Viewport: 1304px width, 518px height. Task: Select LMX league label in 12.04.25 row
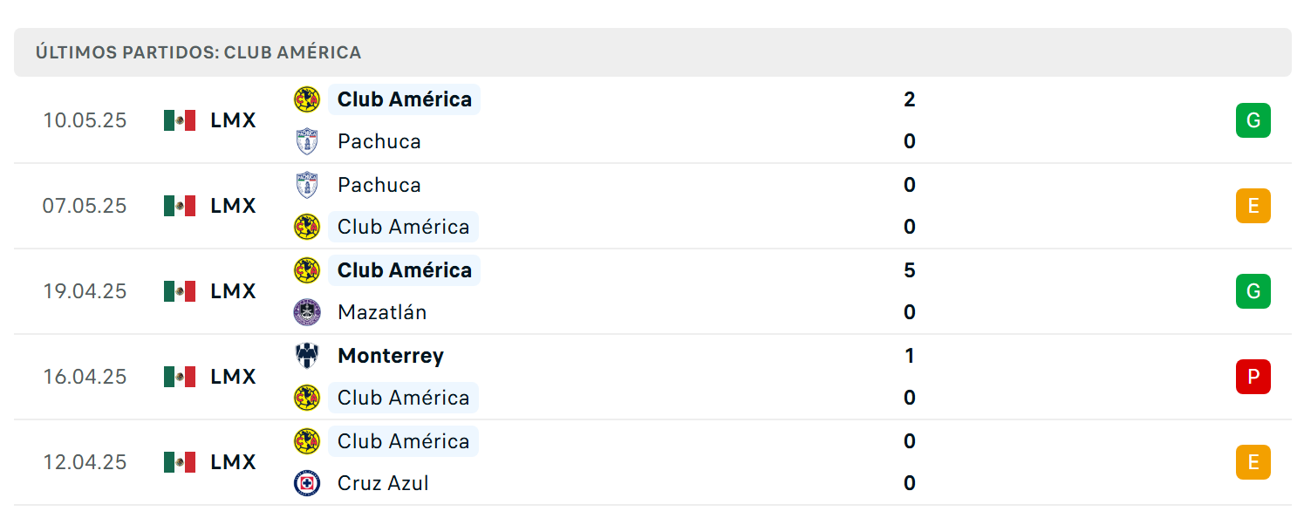(233, 462)
